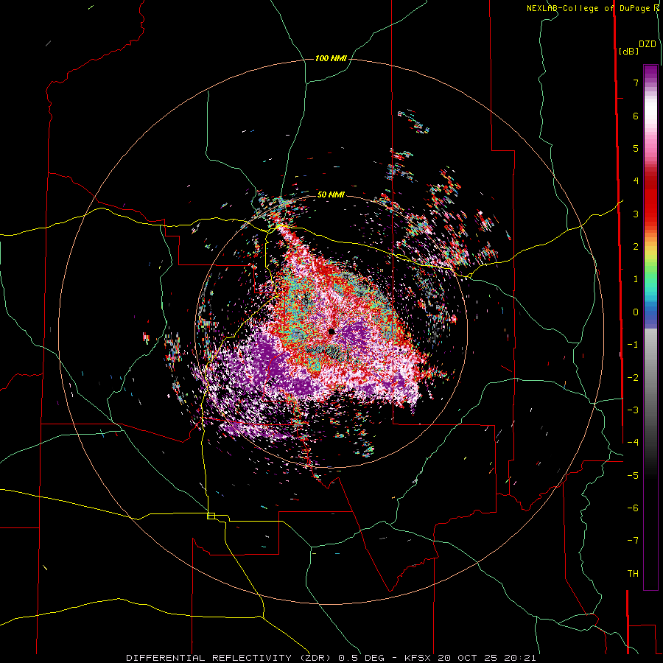663x663 pixels.
Task: Click the -4 value on the scale
Action: tap(633, 443)
